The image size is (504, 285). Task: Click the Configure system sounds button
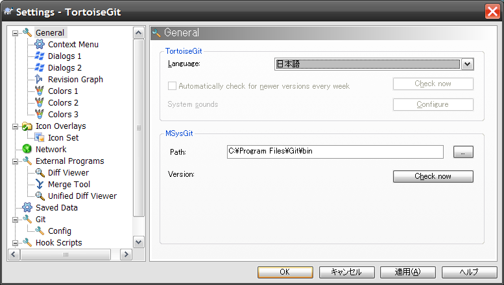click(433, 105)
